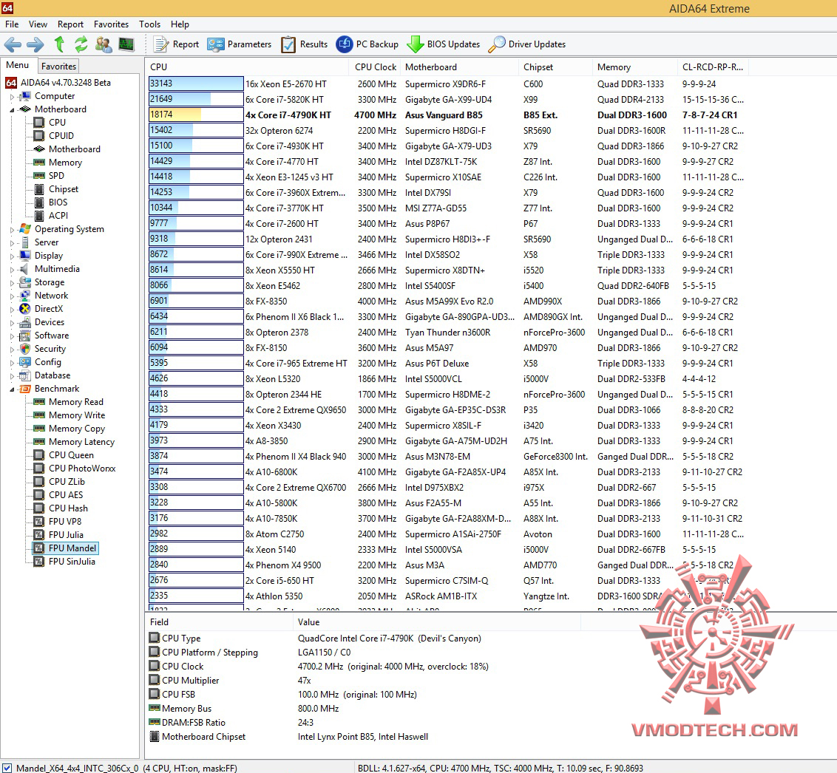Expand the Server tree node
The width and height of the screenshot is (837, 773).
click(x=13, y=242)
